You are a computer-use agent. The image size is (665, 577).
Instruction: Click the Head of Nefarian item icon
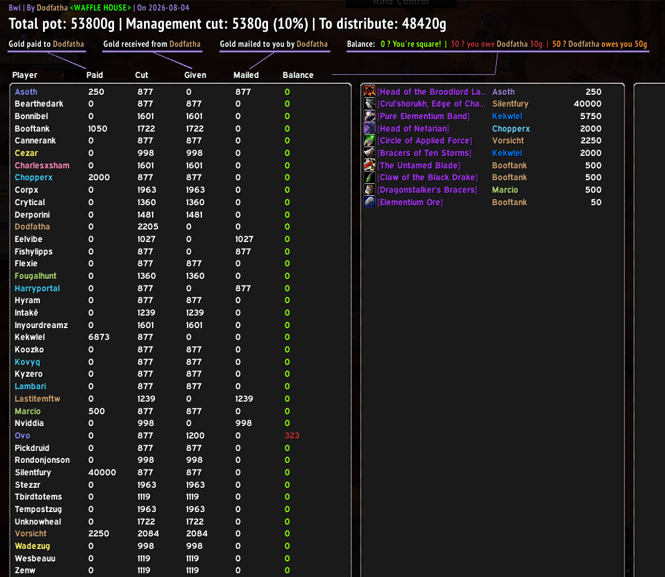pos(370,128)
